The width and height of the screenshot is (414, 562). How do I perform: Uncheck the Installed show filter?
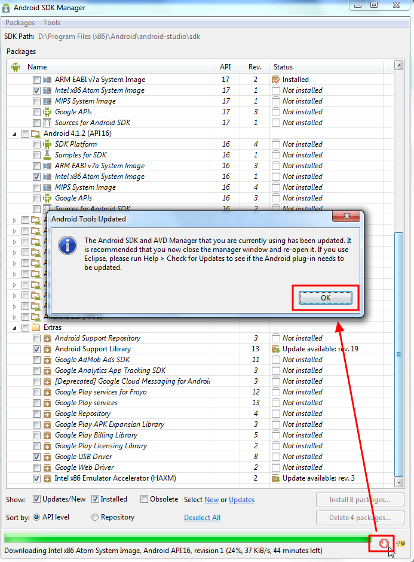[95, 499]
